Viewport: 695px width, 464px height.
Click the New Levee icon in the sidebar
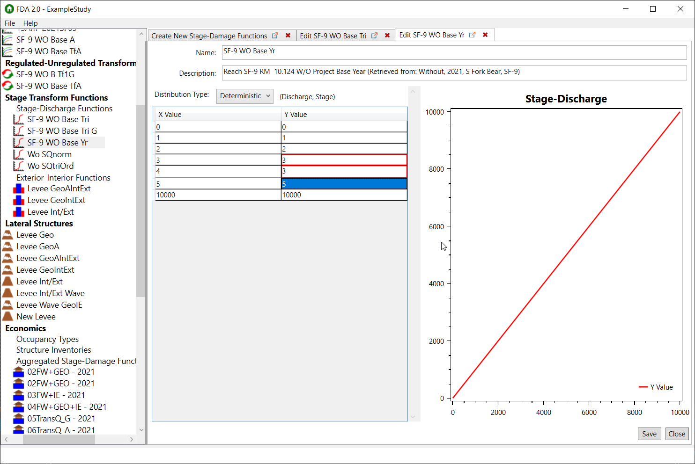click(8, 316)
